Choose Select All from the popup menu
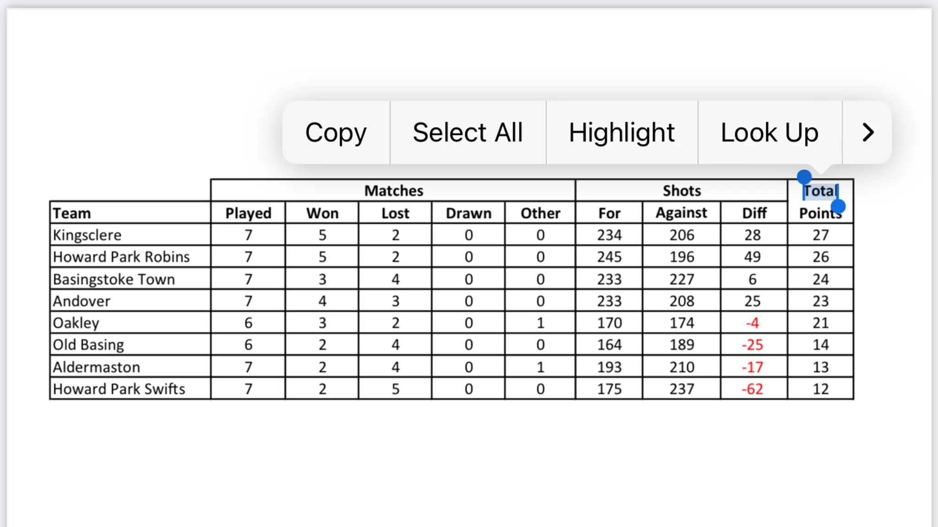 coord(467,133)
